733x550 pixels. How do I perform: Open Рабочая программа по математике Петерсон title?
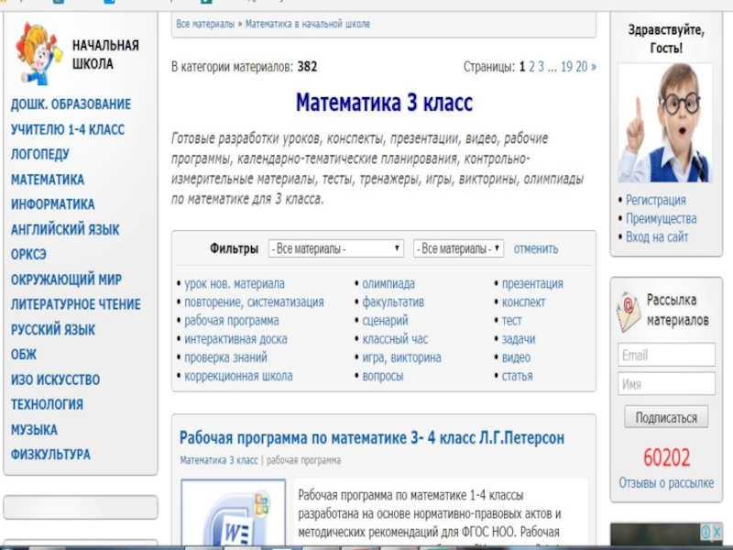(x=372, y=438)
